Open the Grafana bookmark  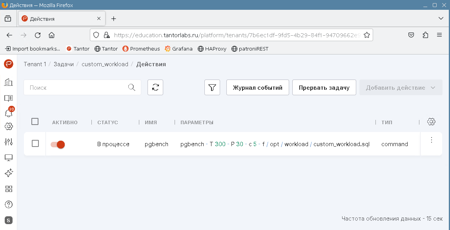coord(179,49)
